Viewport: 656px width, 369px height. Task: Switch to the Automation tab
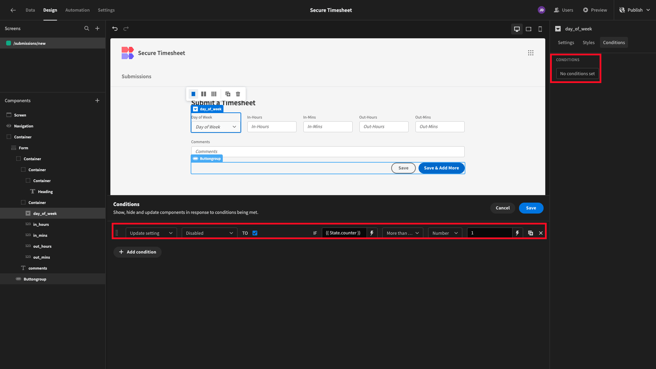tap(78, 10)
